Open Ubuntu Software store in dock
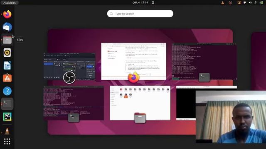The image size is (266, 149). tap(7, 78)
